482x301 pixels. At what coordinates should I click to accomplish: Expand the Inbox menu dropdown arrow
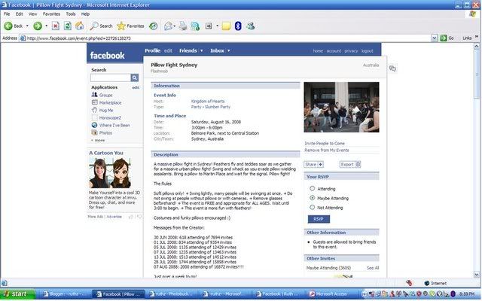(x=229, y=50)
